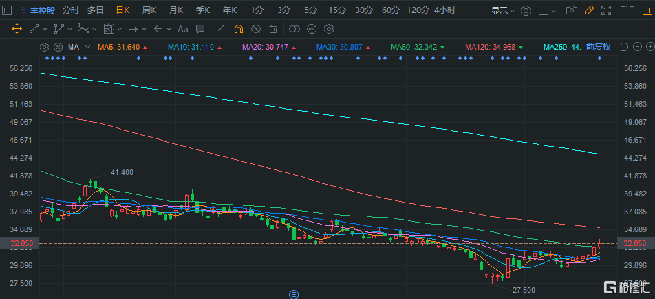This screenshot has width=655, height=299.
Task: Click the 前复权 adjustment button
Action: (x=598, y=47)
